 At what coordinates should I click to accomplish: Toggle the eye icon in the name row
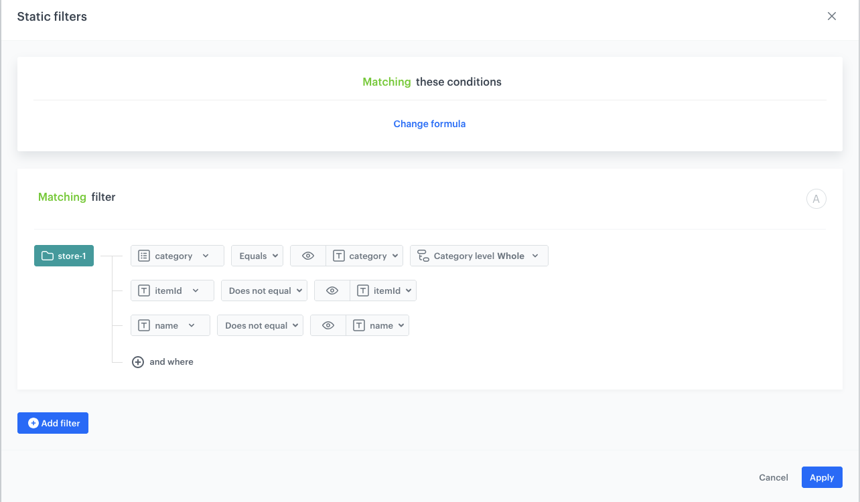[328, 325]
